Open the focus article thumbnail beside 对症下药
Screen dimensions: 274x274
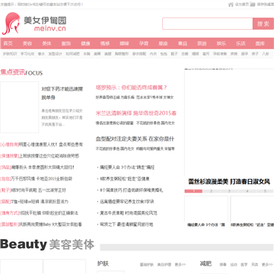[x=20, y=107]
